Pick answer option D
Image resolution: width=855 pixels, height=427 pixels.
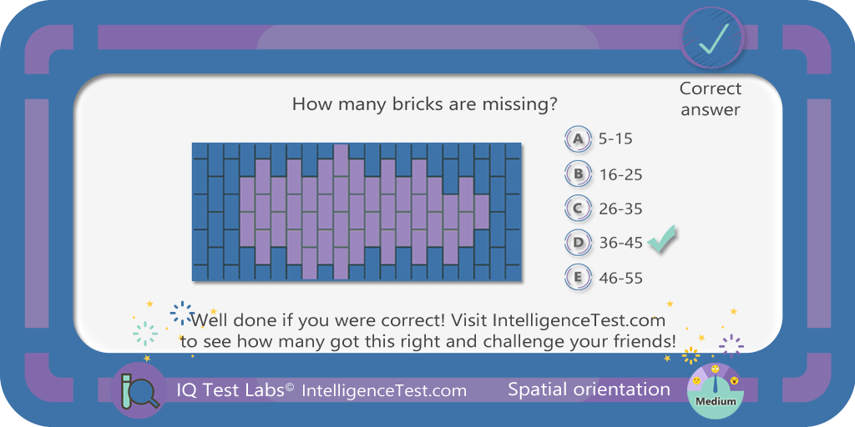[578, 243]
